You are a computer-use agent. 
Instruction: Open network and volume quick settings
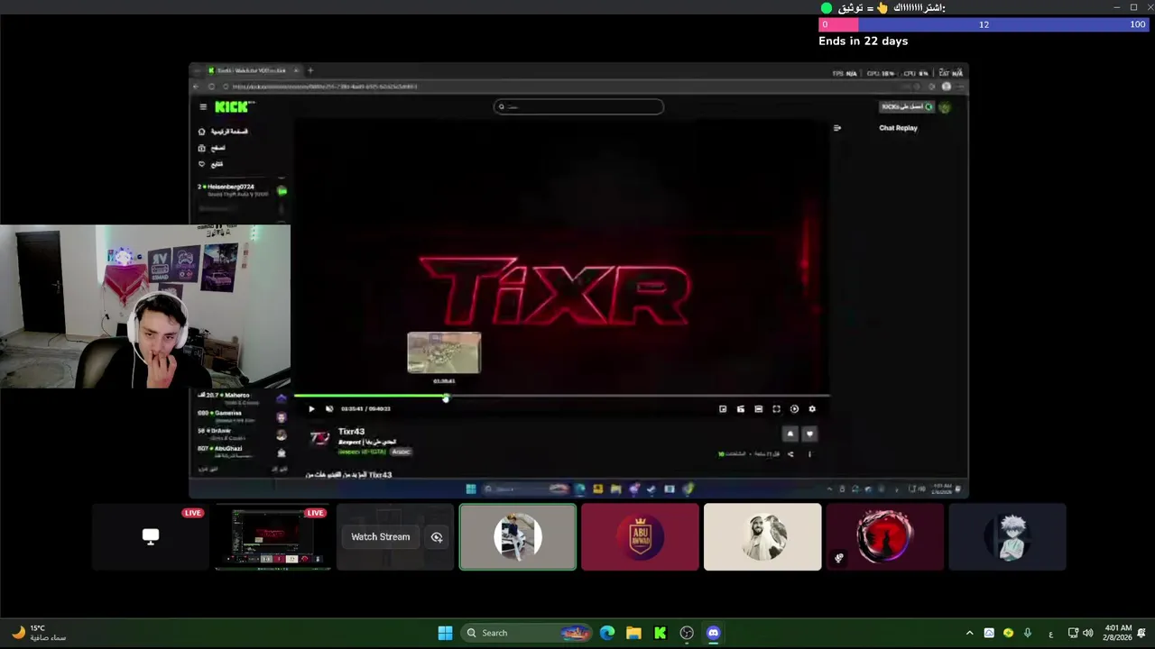click(x=1080, y=633)
